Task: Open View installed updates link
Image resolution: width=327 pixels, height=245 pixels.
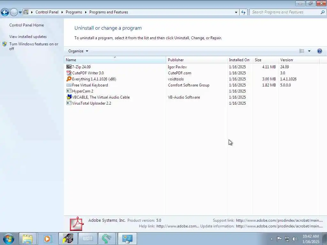Action: click(x=28, y=37)
